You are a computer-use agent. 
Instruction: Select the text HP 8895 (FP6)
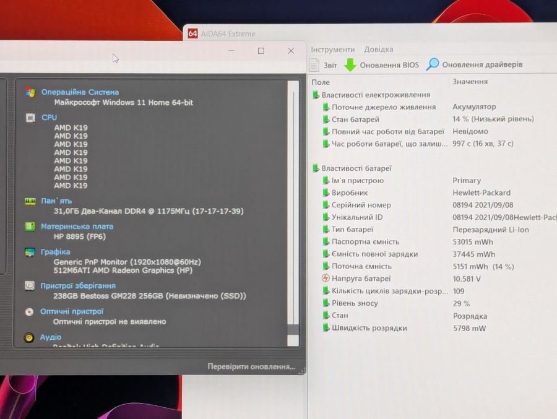point(80,236)
